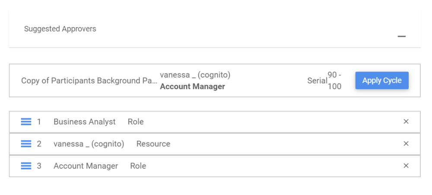Click drag handle of vanessa _ (cognito) Resource row
Screen dimensions: 432x195
26,144
